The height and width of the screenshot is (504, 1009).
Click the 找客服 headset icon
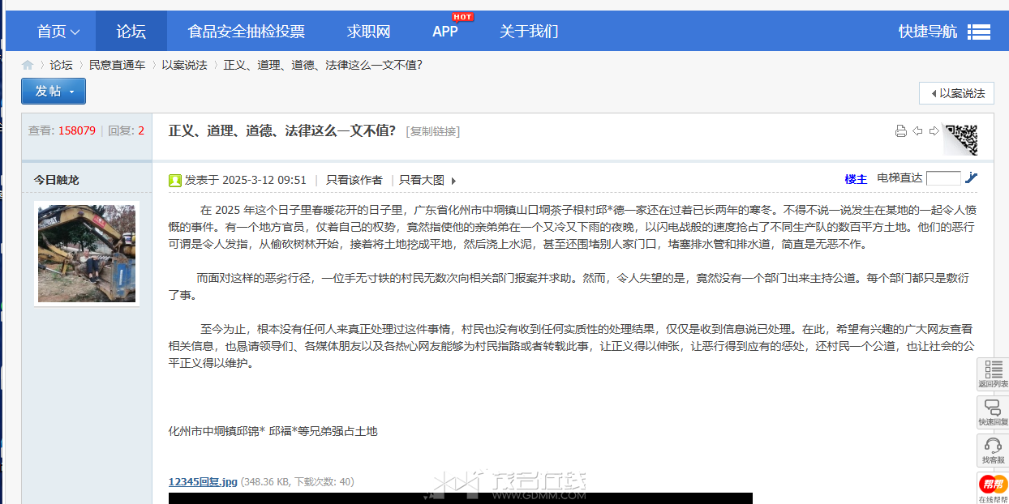tap(993, 450)
